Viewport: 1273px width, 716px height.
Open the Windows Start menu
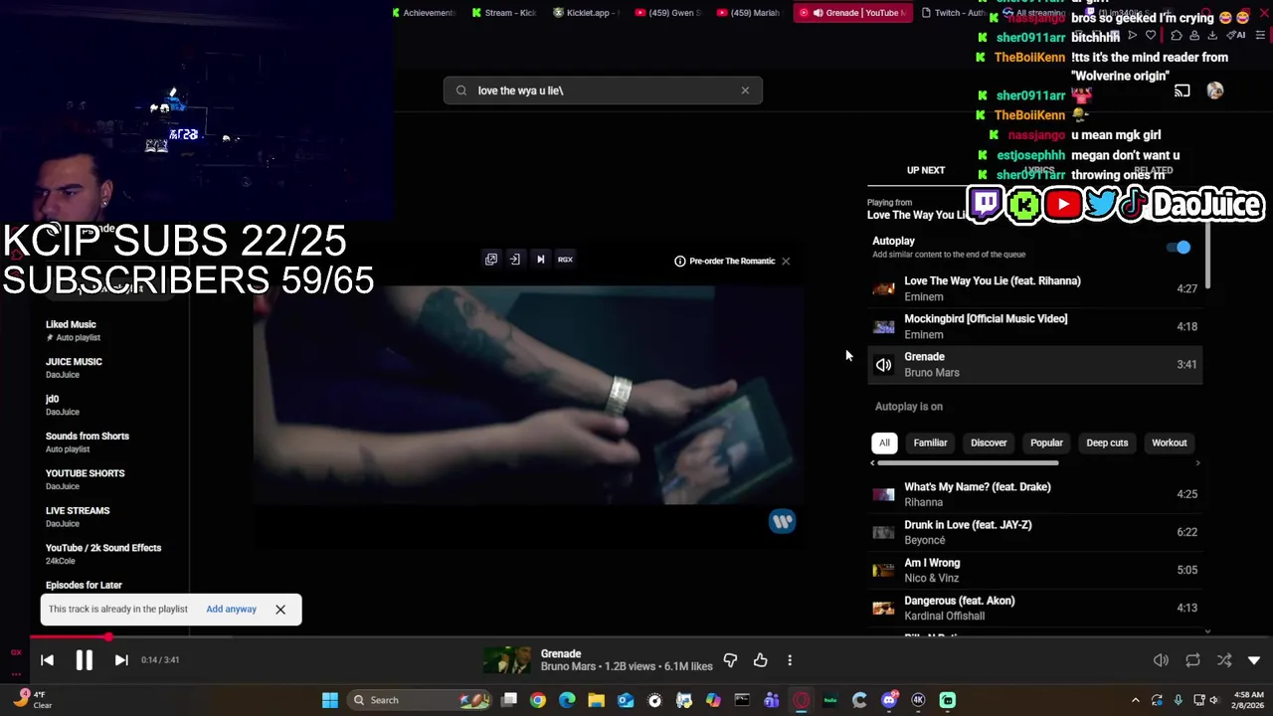point(330,700)
